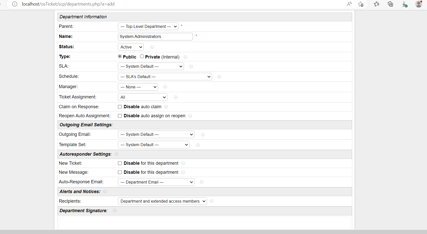The width and height of the screenshot is (427, 234).
Task: Click help icon beside Outgoing Email dropdown
Action: point(203,135)
